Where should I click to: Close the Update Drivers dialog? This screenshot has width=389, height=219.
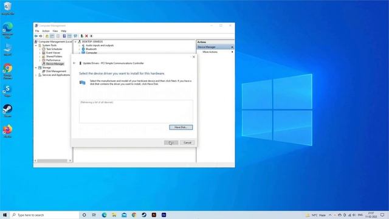pos(194,57)
